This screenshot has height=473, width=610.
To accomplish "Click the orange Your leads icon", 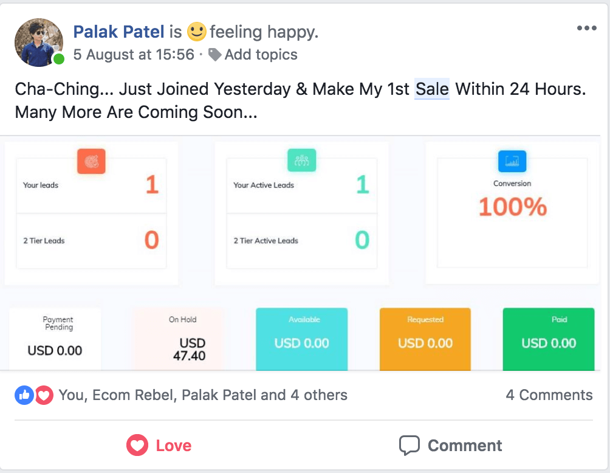I will [x=91, y=161].
